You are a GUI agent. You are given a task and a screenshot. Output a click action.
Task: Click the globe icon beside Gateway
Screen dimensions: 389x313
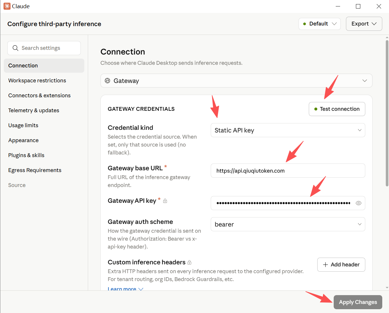coord(107,81)
